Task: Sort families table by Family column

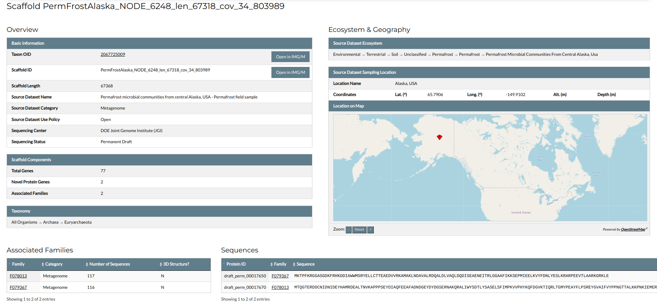Action: 18,264
